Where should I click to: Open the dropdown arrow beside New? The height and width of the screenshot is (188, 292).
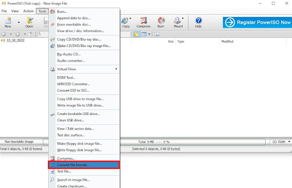click(19, 22)
